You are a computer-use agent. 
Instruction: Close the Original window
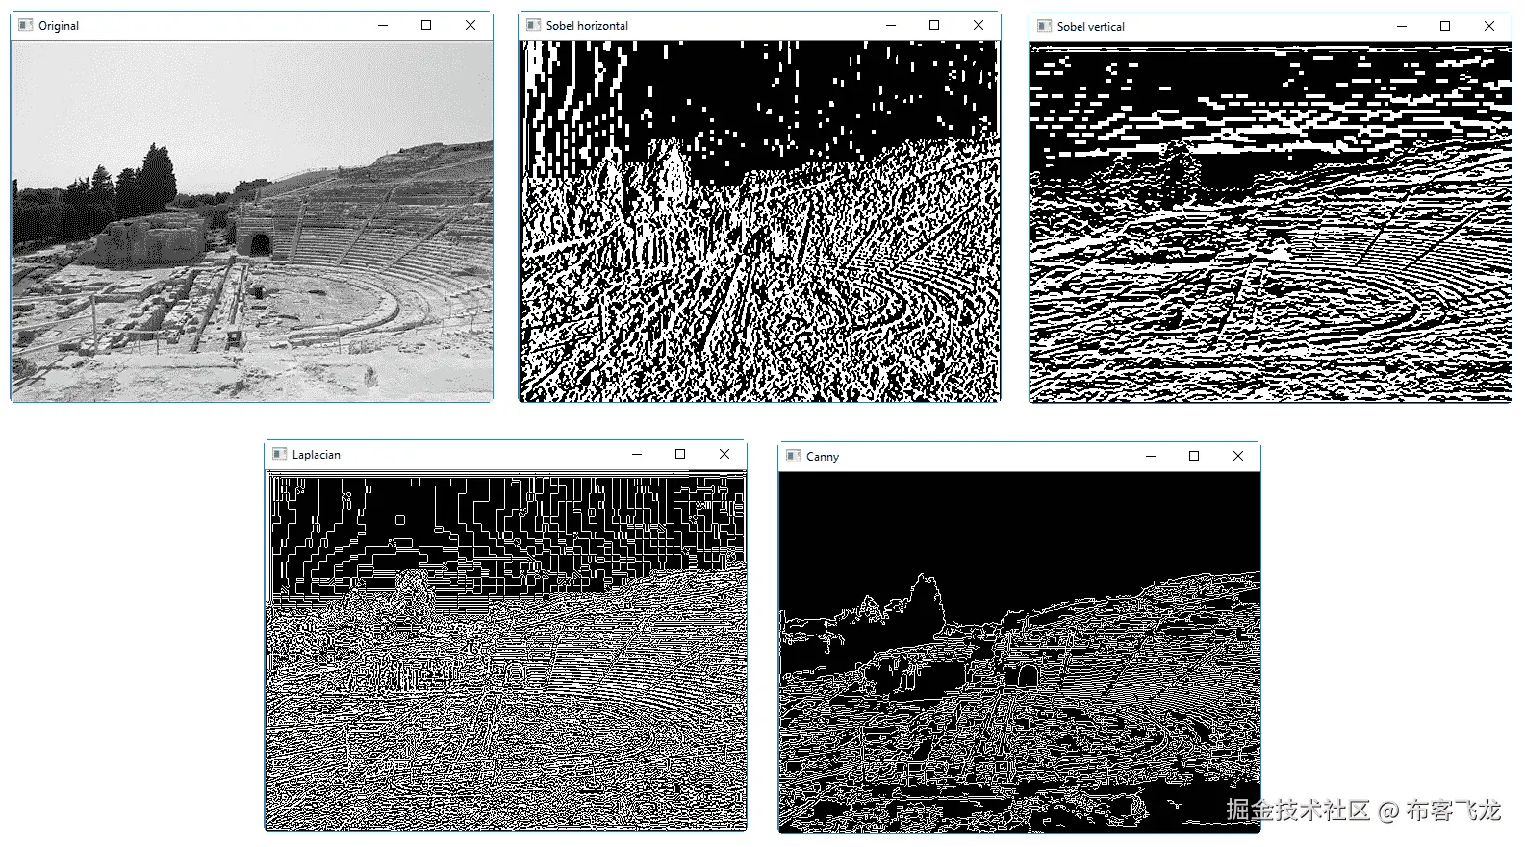(470, 25)
